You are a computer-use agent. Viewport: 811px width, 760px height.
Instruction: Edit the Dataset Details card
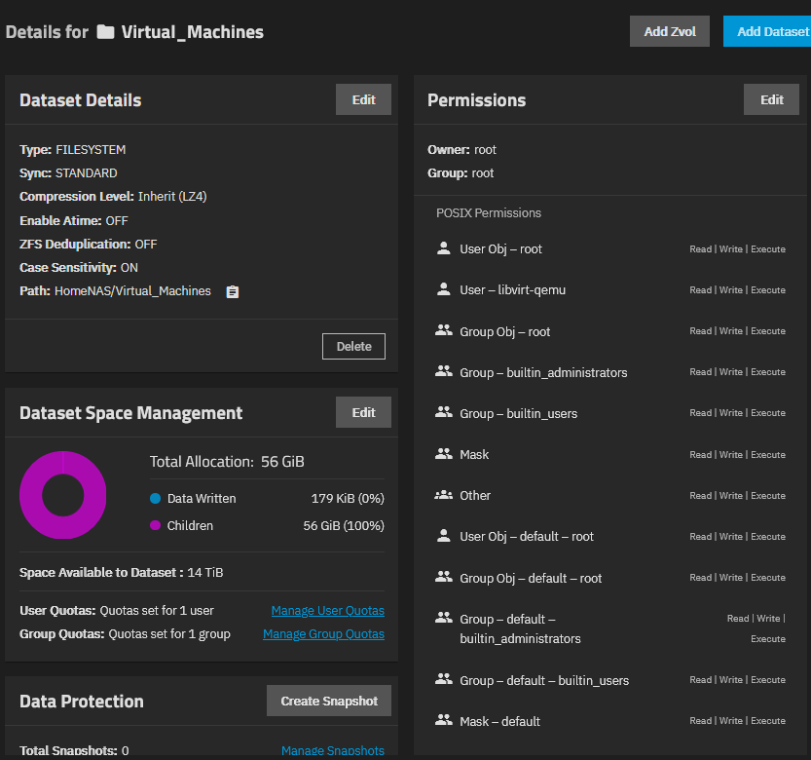tap(363, 99)
